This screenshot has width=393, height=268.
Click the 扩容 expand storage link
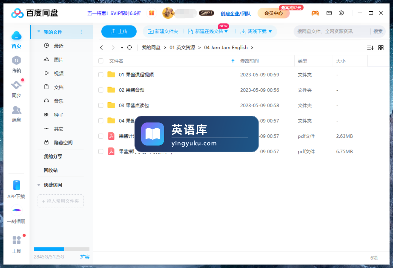point(85,257)
